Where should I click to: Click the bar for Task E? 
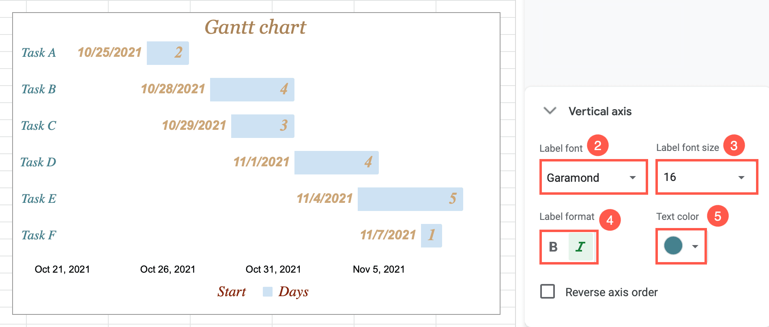[410, 199]
